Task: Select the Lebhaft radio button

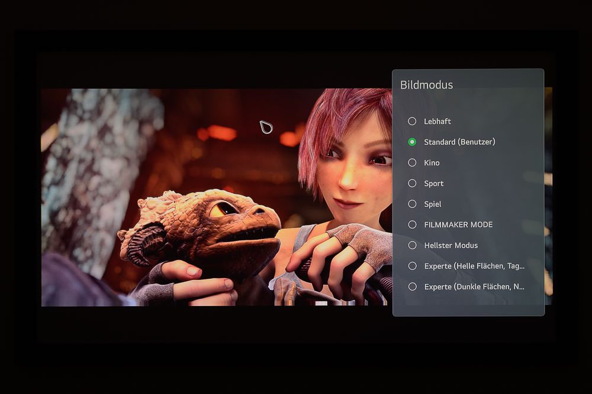Action: click(x=412, y=121)
